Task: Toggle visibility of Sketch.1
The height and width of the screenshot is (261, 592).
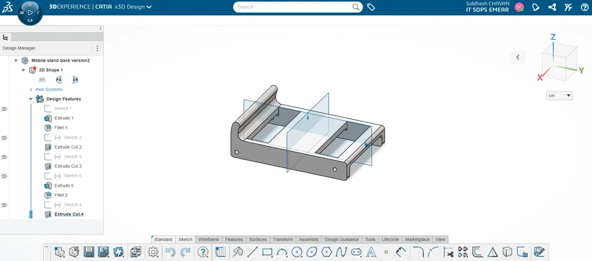Action: (4, 109)
